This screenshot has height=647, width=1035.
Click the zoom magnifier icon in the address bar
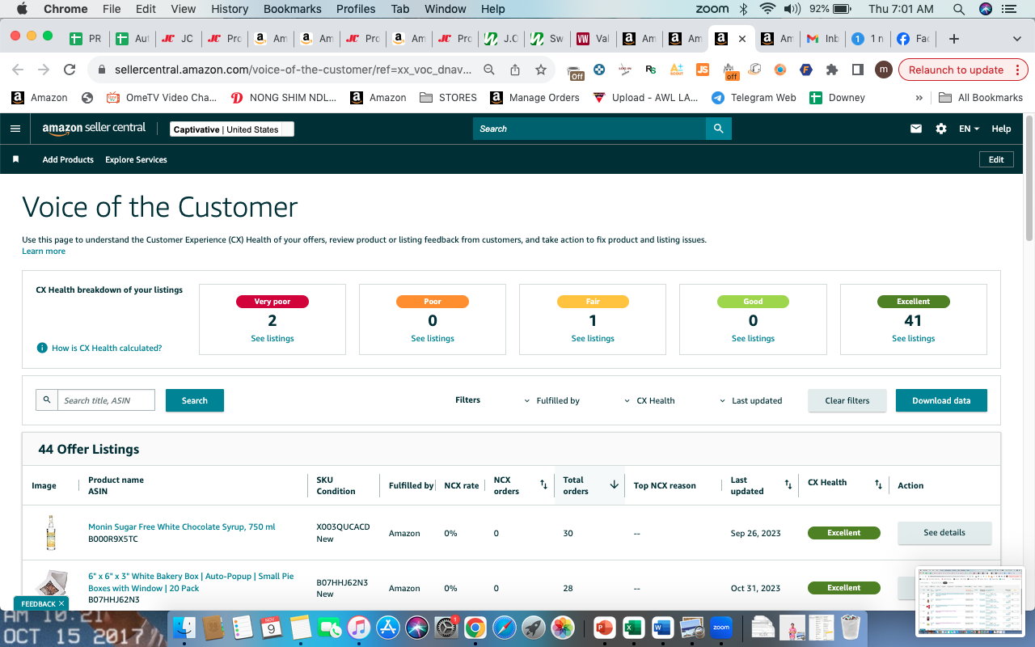click(x=489, y=70)
